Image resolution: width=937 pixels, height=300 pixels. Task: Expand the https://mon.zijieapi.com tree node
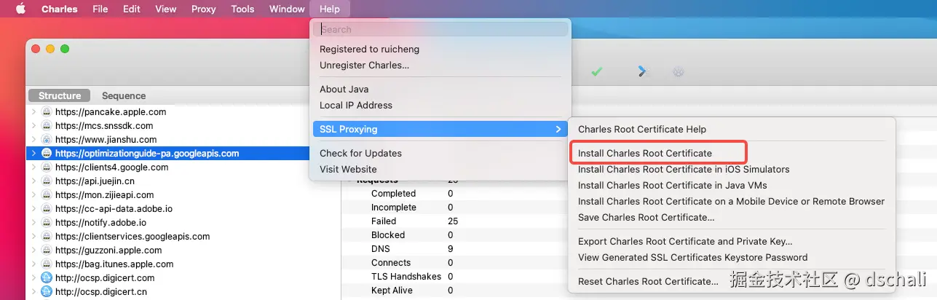point(33,195)
